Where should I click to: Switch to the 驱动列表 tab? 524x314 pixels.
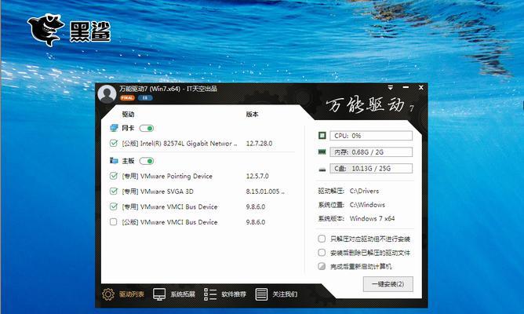click(x=132, y=294)
